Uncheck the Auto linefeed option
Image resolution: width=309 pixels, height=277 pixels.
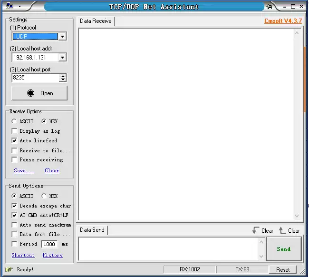point(15,141)
